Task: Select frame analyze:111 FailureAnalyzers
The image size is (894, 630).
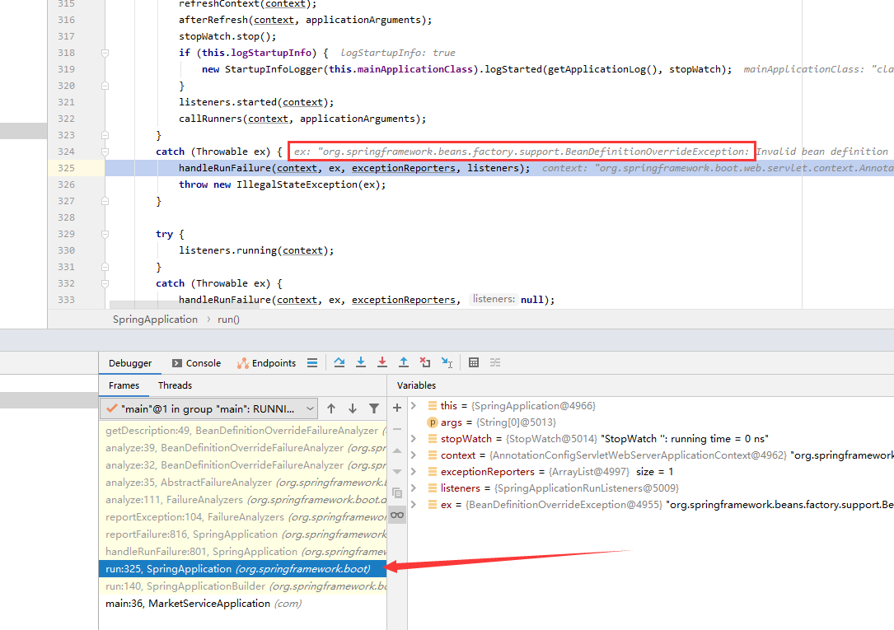Action: click(243, 500)
